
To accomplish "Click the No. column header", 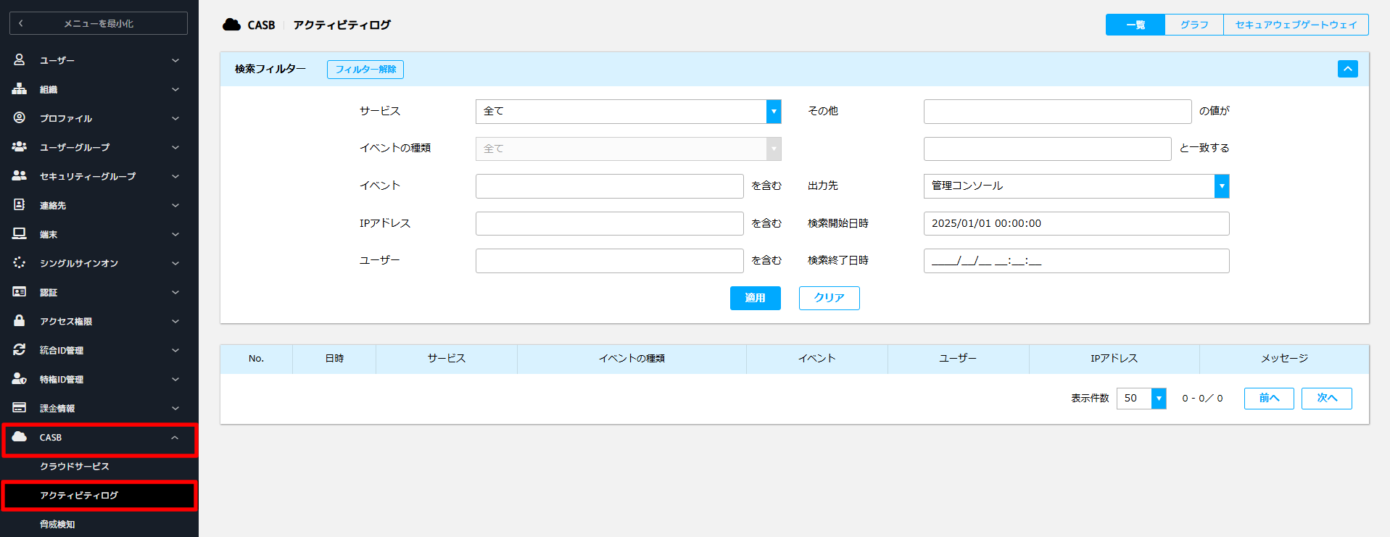I will 256,359.
